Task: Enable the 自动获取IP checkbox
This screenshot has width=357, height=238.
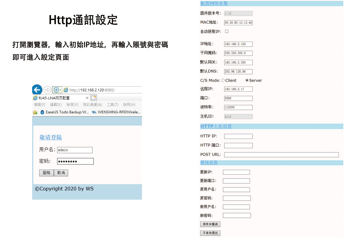Action: coord(227,31)
